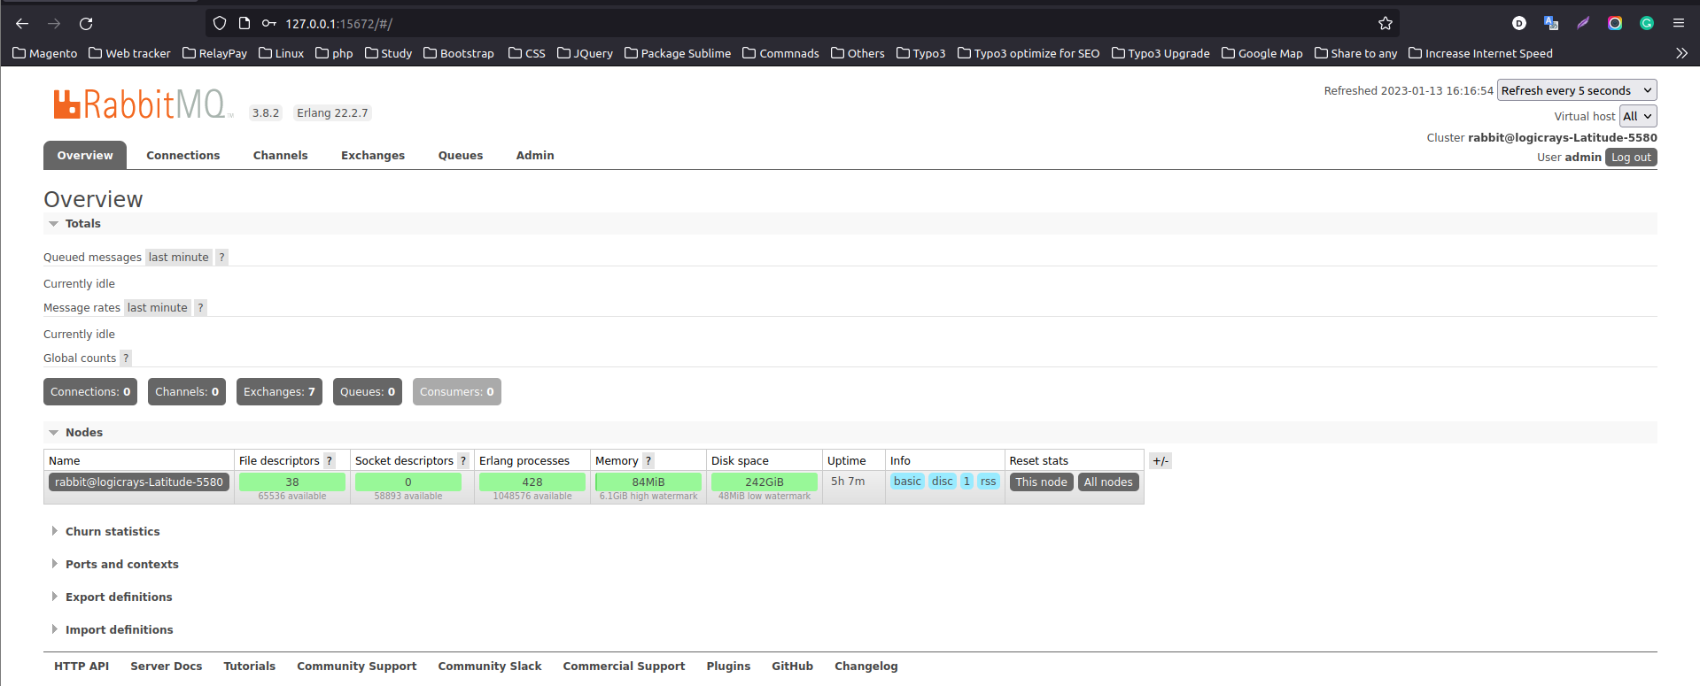Click the key saved-login icon
Screen dimensions: 1700x686
coord(269,24)
